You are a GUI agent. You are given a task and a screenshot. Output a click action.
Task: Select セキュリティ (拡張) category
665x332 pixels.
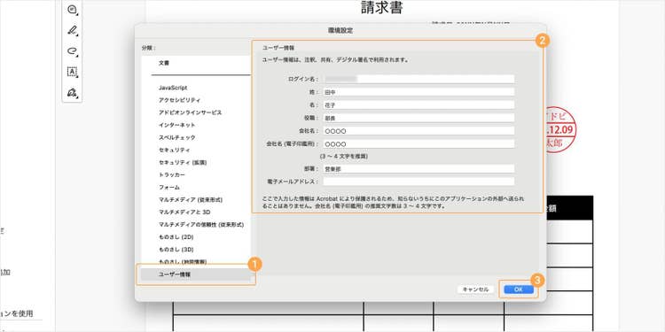pos(183,162)
